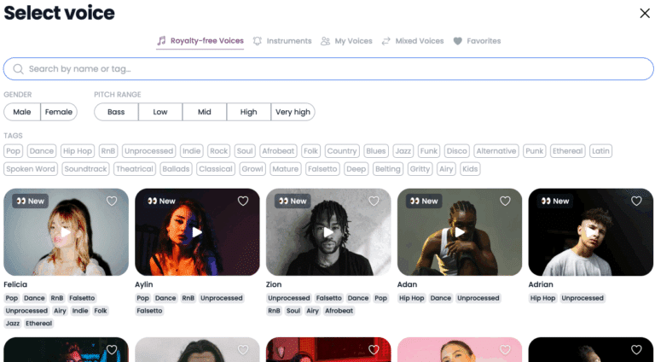This screenshot has width=655, height=362.
Task: Toggle the Jazz tag filter
Action: pos(403,151)
